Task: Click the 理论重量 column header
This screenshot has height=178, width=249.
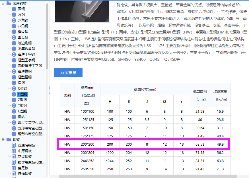Action: pos(220,95)
